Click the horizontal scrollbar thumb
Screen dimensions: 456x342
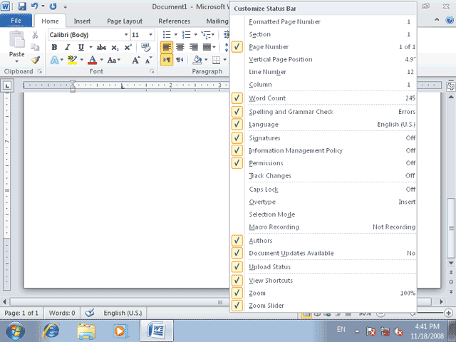coord(220,302)
